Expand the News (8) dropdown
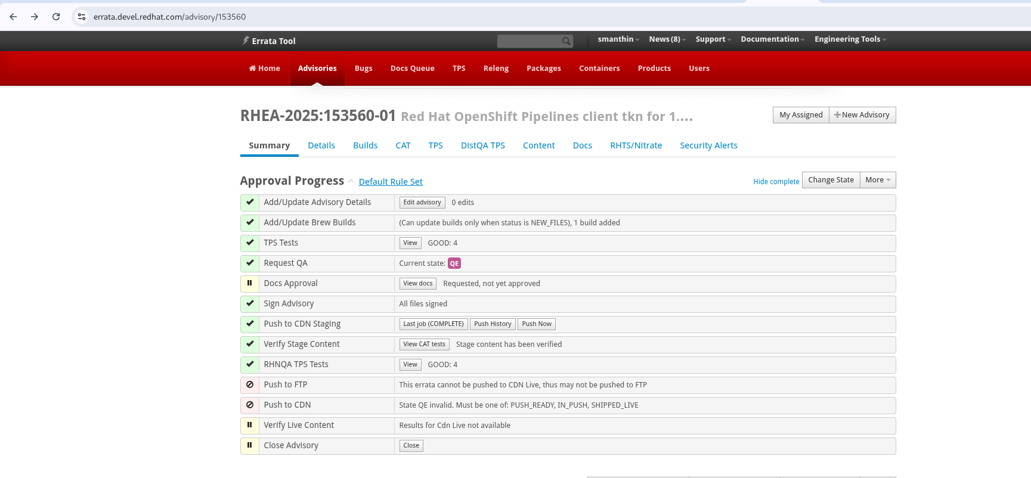The width and height of the screenshot is (1031, 478). click(667, 39)
